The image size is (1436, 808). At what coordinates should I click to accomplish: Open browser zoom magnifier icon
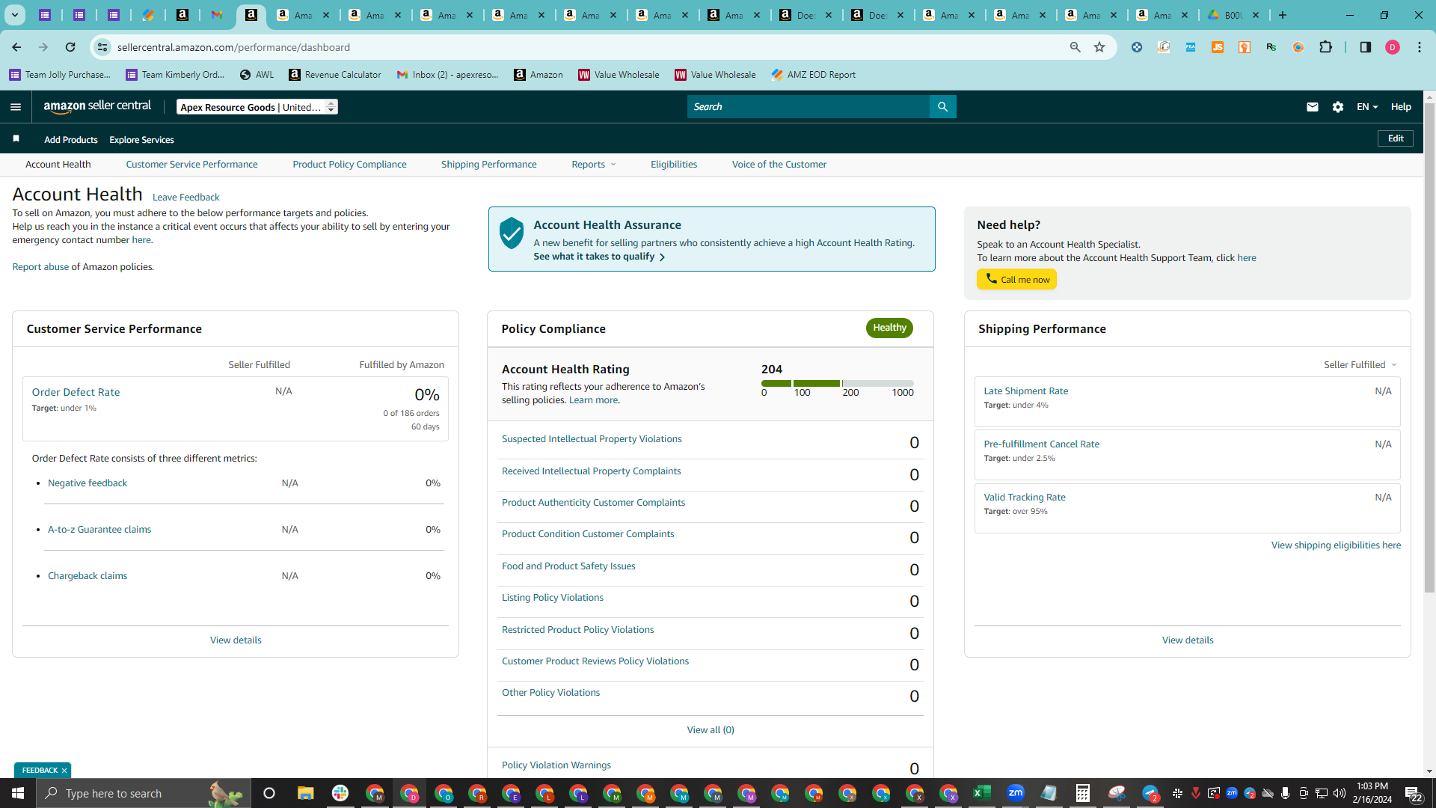point(1076,47)
